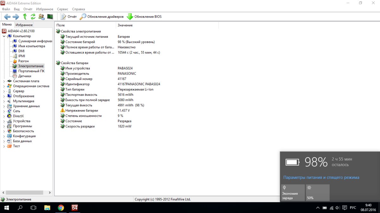The image size is (380, 213).
Task: Open taskbar search magnifier
Action: click(x=20, y=208)
